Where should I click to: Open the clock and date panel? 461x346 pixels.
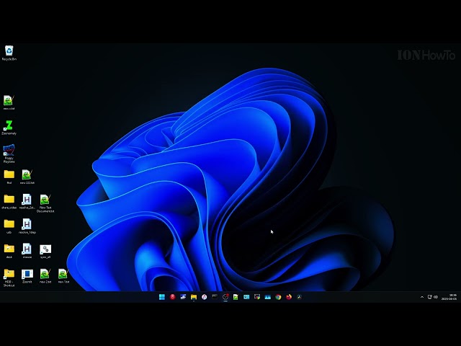449,297
